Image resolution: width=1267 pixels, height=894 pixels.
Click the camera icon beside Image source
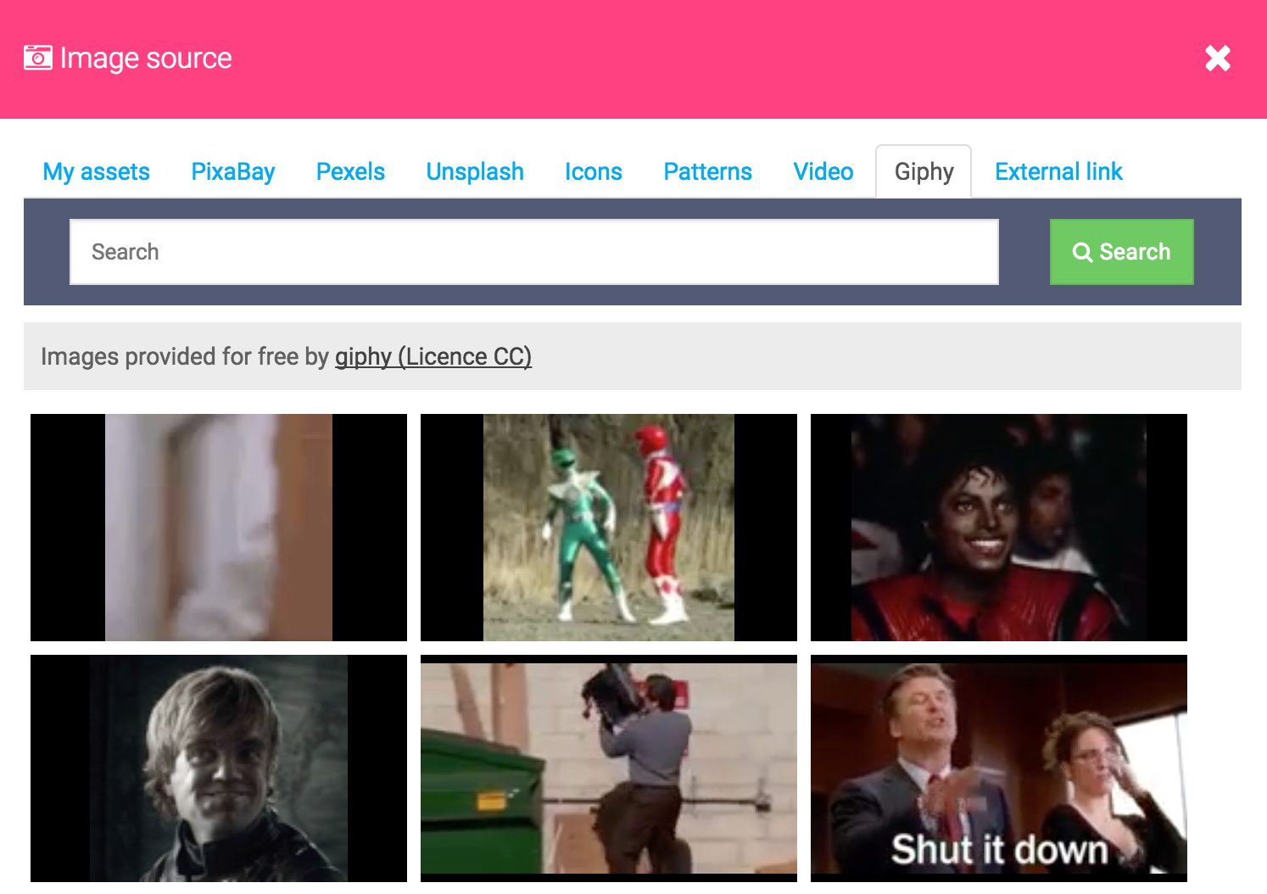(x=38, y=58)
